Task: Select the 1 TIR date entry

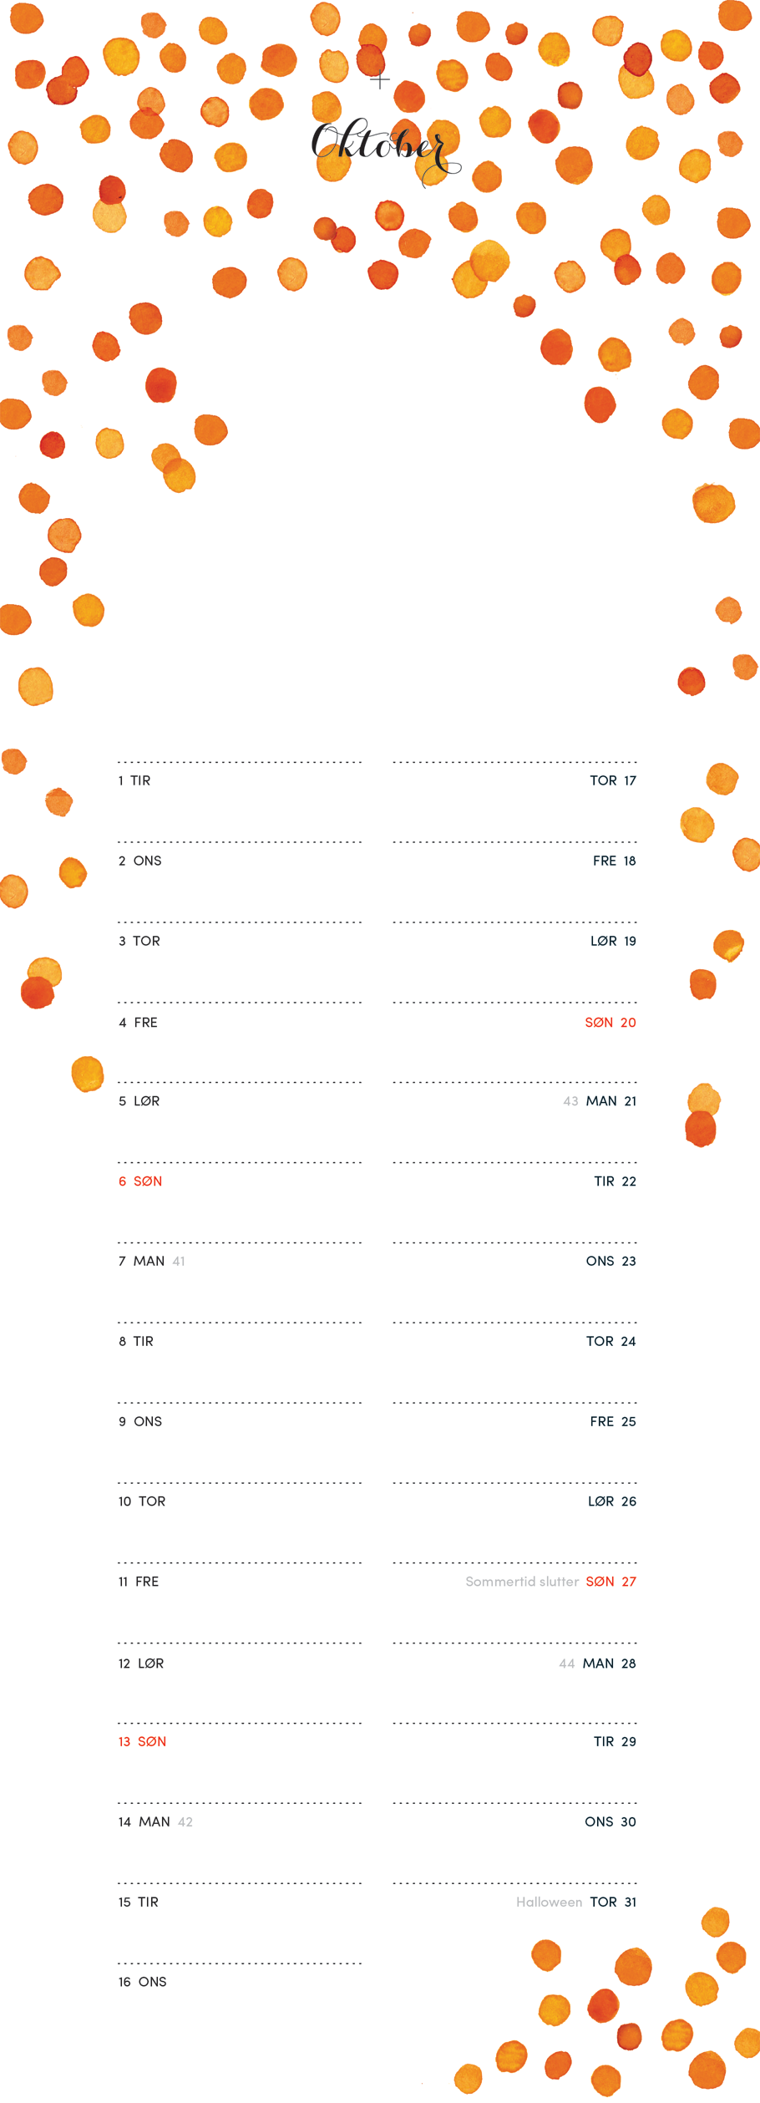Action: (x=134, y=780)
